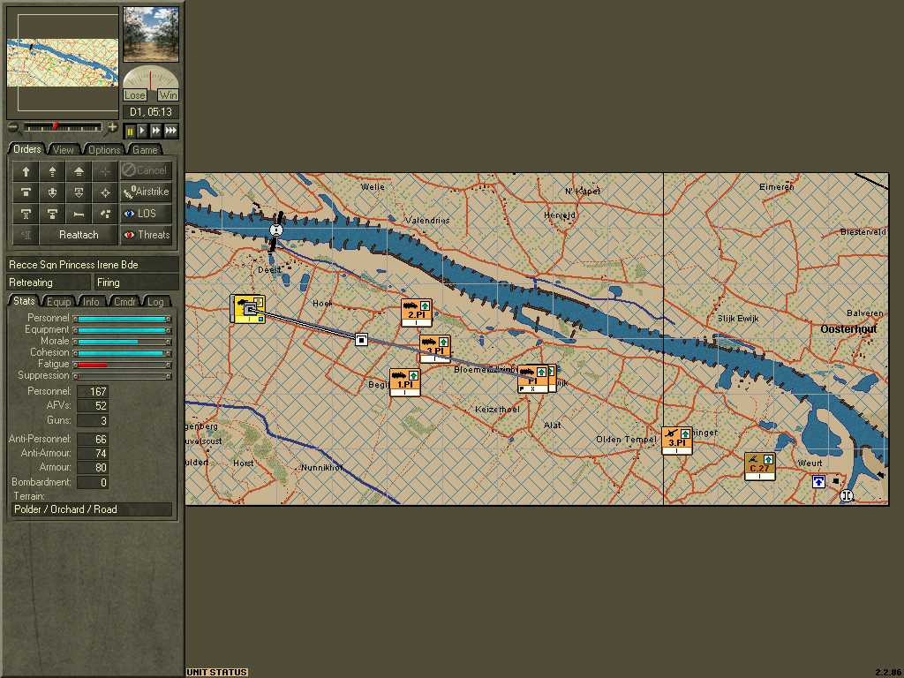Screen dimensions: 904x678
Task: Select the 3.Pl counter near Olden Tempel
Action: 676,441
